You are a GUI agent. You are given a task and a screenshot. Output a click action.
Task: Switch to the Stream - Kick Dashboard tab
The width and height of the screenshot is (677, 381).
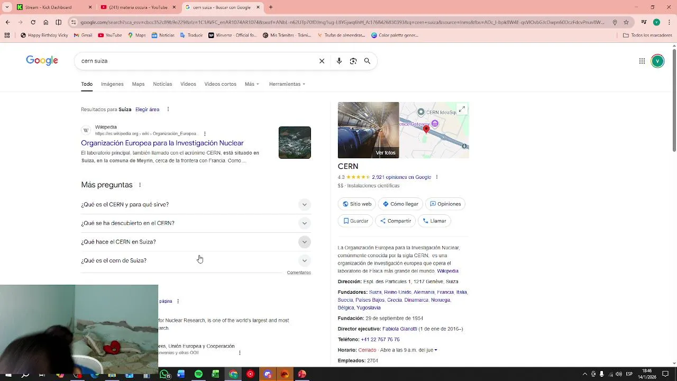tap(54, 7)
